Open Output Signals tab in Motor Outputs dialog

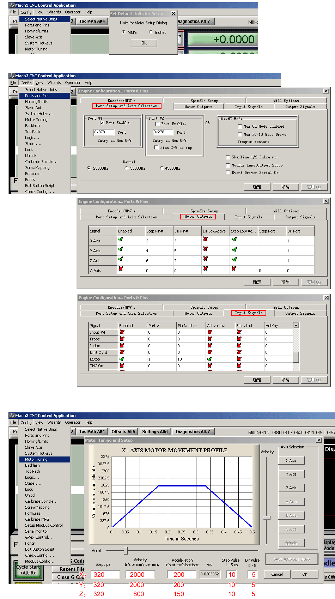(x=300, y=217)
